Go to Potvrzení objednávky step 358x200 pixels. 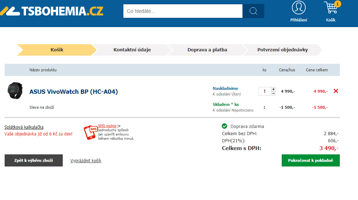tap(282, 50)
